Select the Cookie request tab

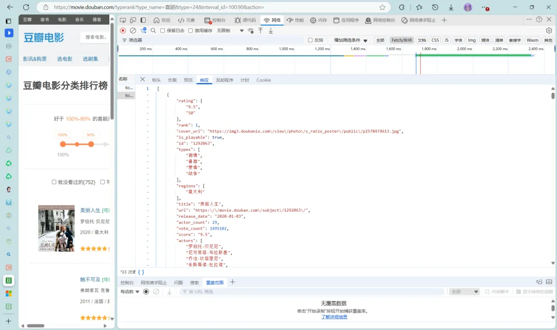click(264, 80)
